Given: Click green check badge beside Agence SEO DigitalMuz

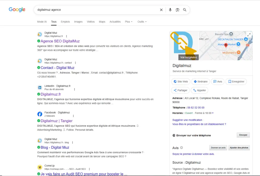Looking at the screenshot, I should click(39, 41).
